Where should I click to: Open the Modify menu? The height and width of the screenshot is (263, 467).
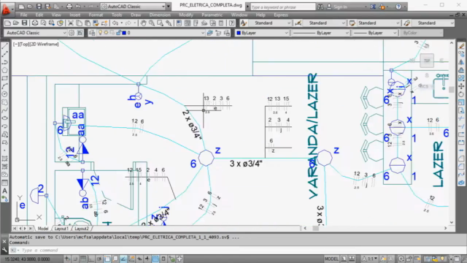(x=186, y=15)
